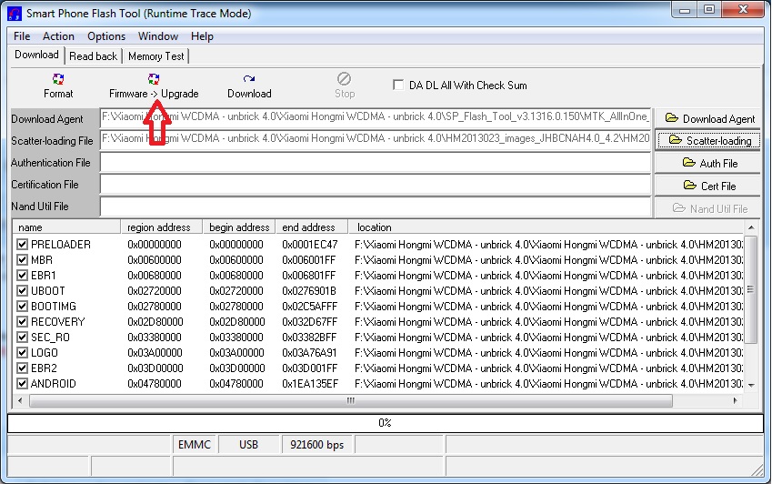Open the Options menu
Screen dimensions: 772x484
(x=106, y=36)
